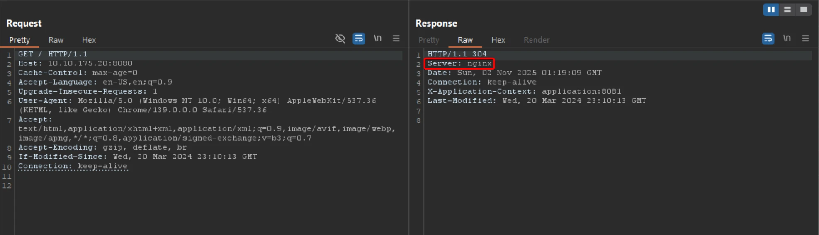Open the Request panel options menu
819x235 pixels.
pyautogui.click(x=396, y=39)
